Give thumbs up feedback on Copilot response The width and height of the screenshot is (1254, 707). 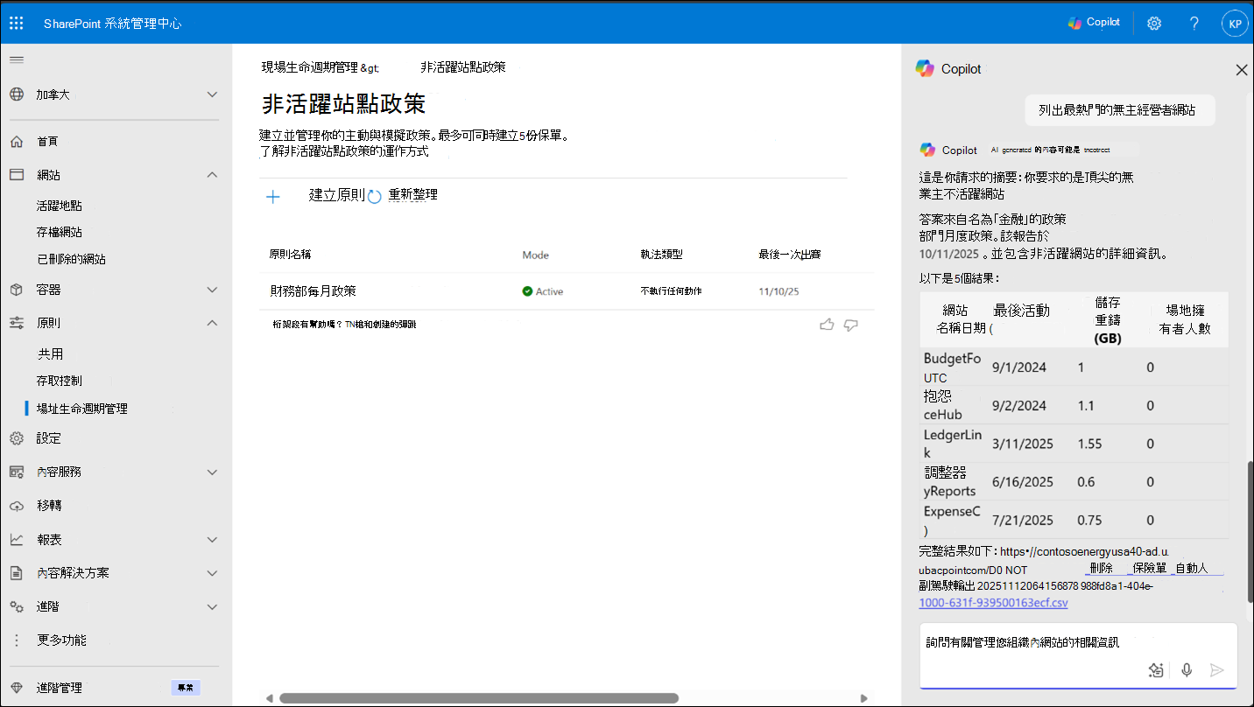[827, 324]
